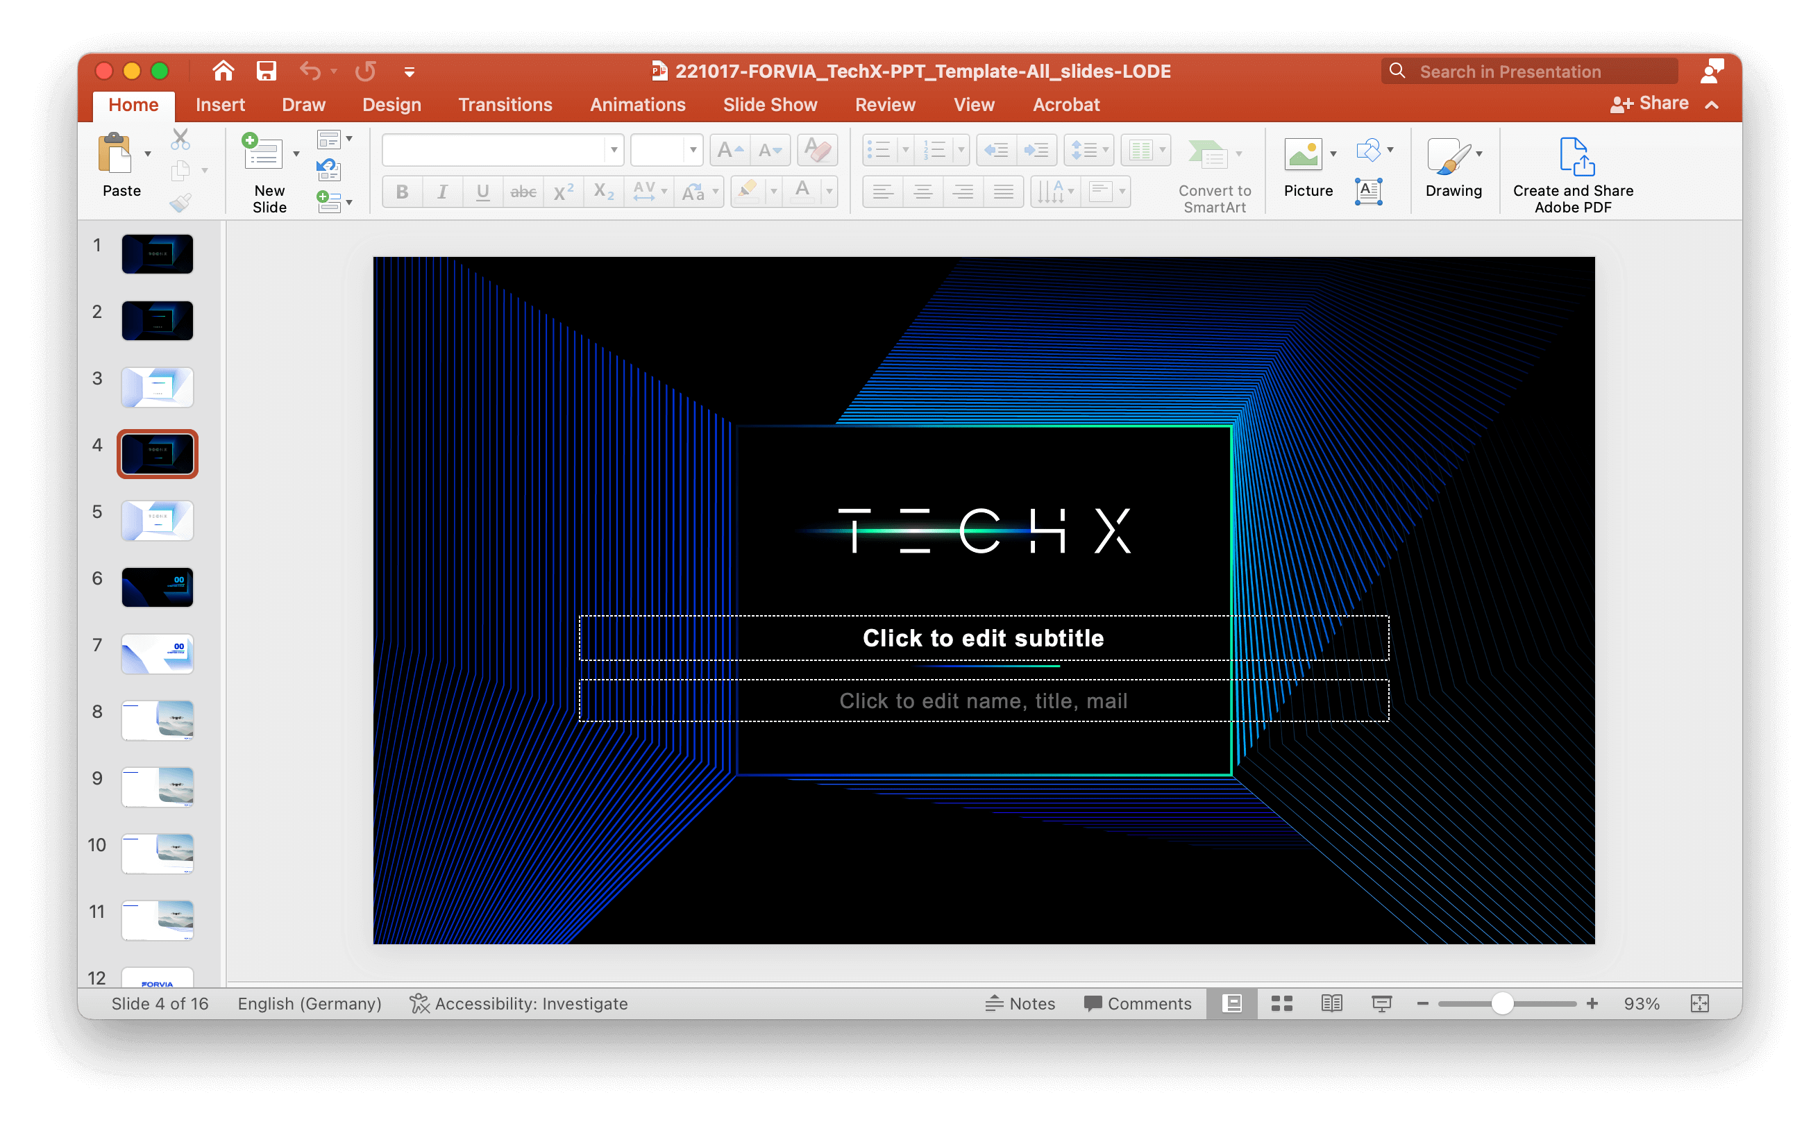This screenshot has height=1122, width=1820.
Task: Click the zoom slider handle
Action: [x=1502, y=1003]
